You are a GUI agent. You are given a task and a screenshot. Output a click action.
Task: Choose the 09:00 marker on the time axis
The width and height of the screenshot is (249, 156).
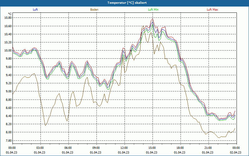coord(96,148)
